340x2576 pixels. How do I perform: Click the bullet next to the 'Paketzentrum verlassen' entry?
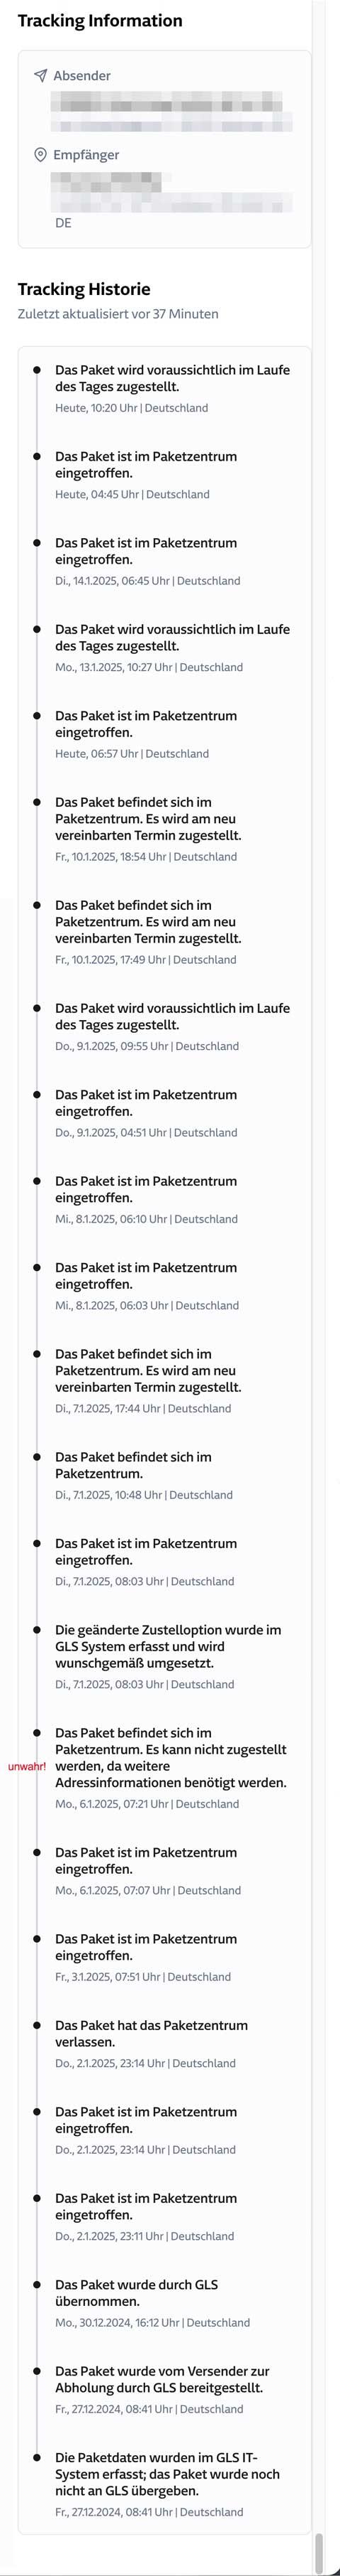point(37,2026)
